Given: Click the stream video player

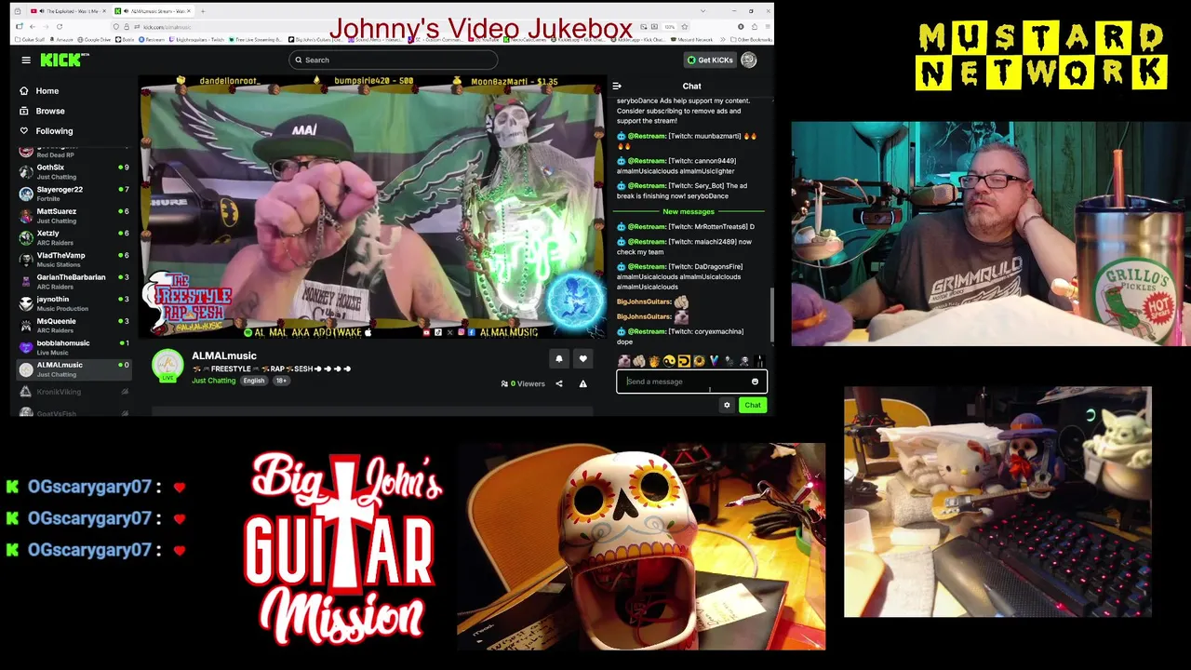Looking at the screenshot, I should pos(372,207).
